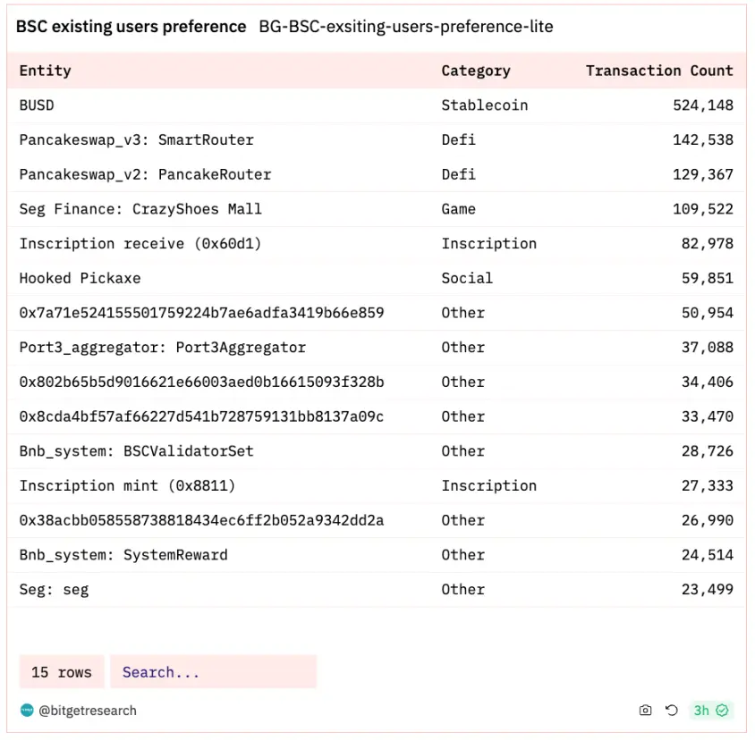Sort by the Transaction Count column header
This screenshot has width=755, height=740.
click(x=659, y=71)
